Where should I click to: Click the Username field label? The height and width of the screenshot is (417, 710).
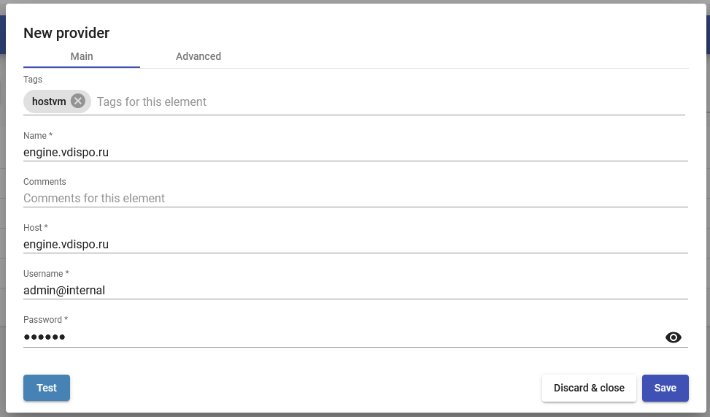point(46,273)
